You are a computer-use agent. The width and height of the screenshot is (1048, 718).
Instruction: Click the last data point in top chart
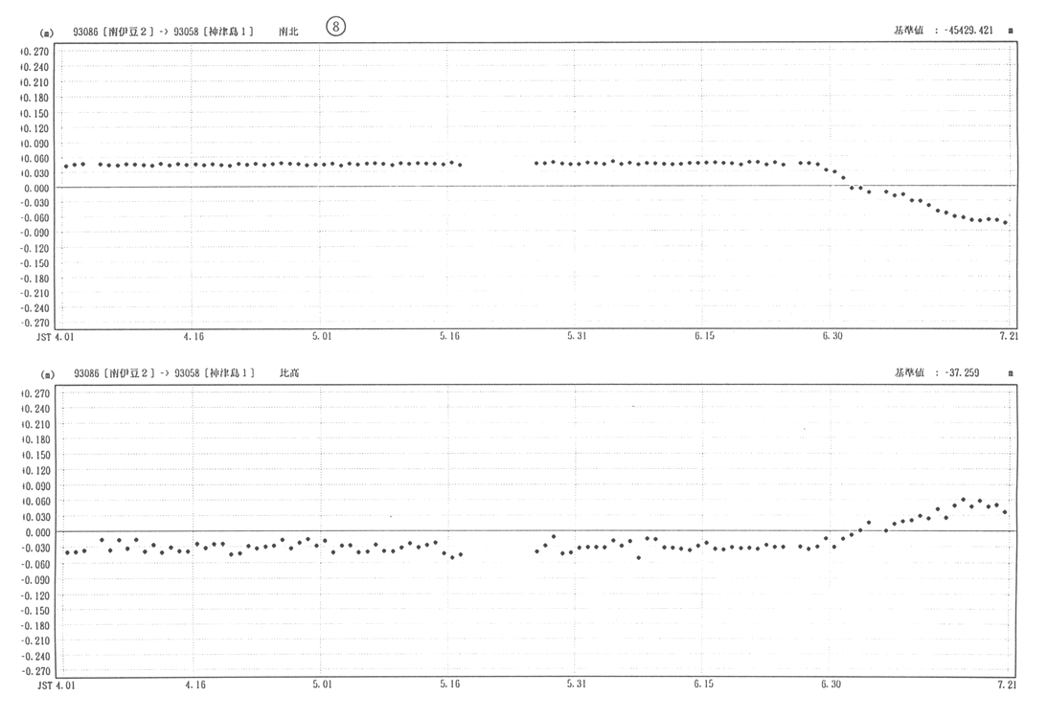click(x=1005, y=223)
